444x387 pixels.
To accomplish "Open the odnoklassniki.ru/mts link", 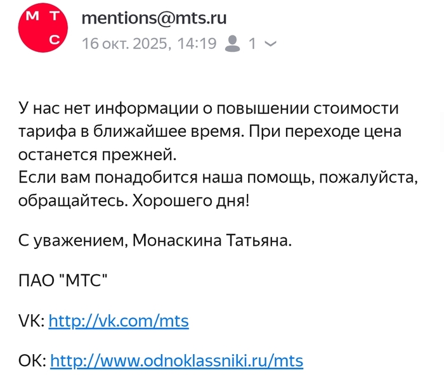I will click(x=176, y=361).
